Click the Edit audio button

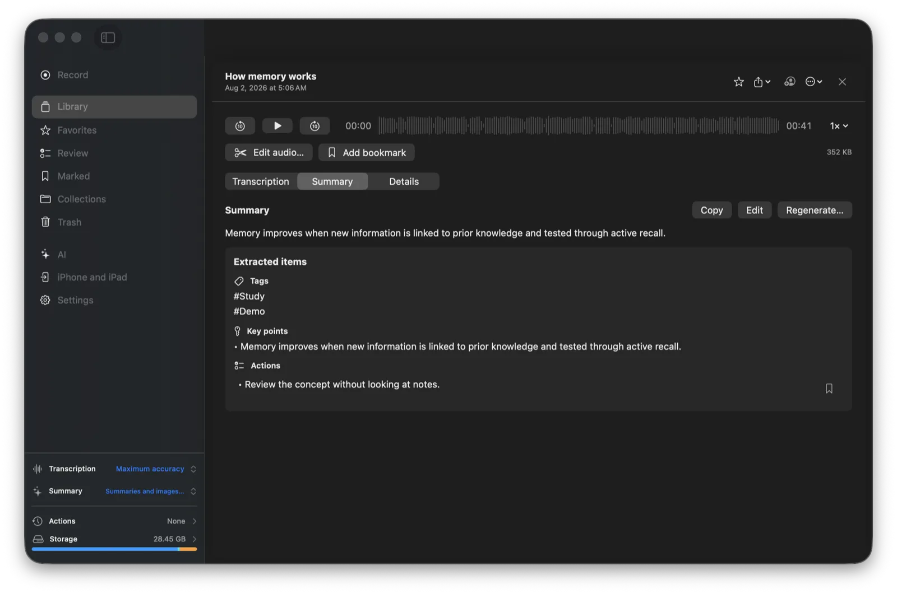(x=269, y=153)
